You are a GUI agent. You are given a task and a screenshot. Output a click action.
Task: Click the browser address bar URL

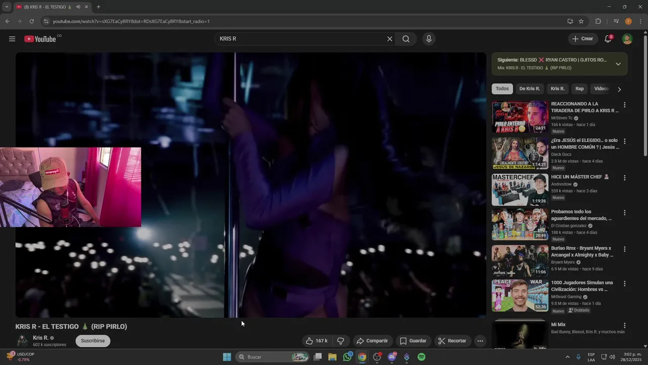point(131,21)
